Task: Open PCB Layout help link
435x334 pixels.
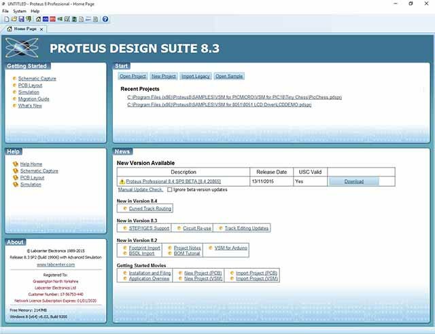Action: point(32,178)
